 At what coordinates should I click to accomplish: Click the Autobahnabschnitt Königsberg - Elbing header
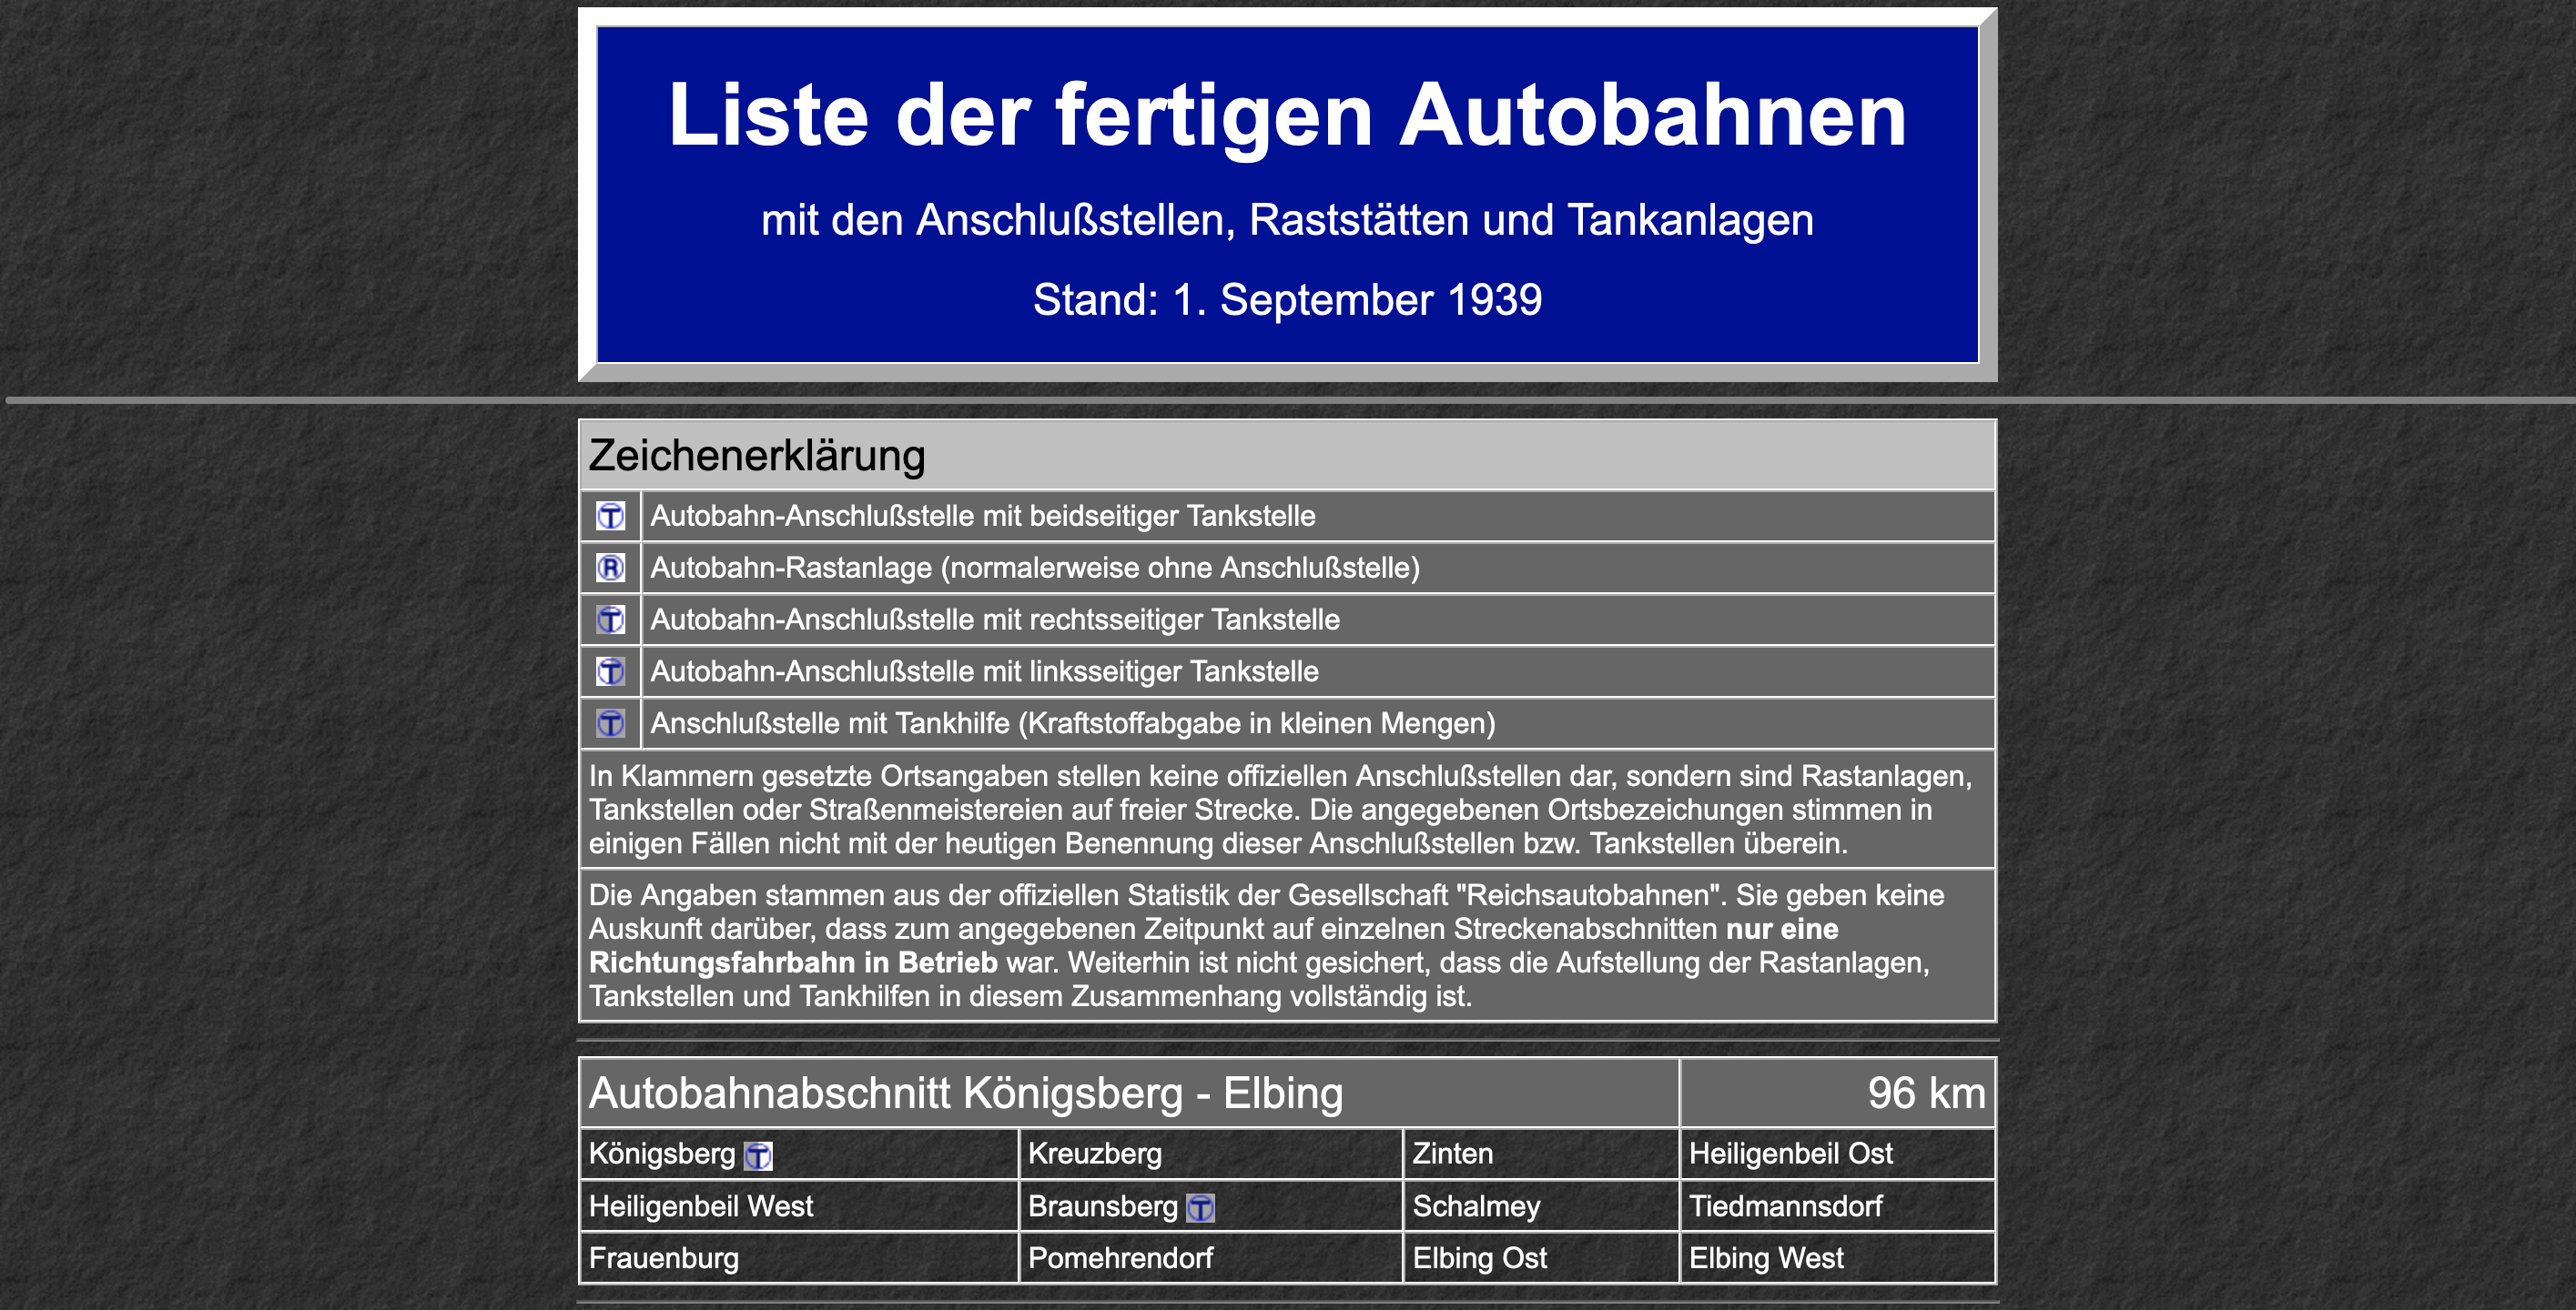pos(965,1093)
